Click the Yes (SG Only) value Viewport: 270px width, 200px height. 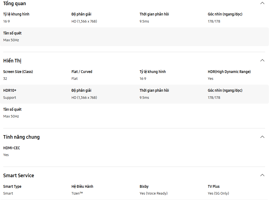(x=218, y=193)
